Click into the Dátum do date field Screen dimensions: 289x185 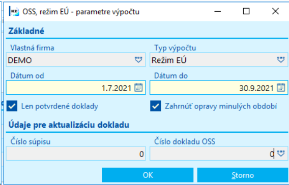click(213, 88)
